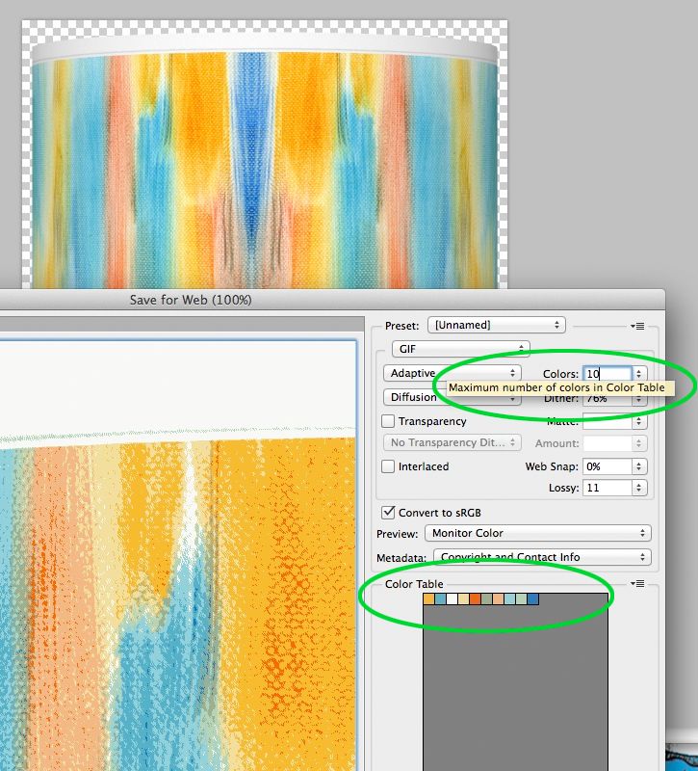
Task: Open the Preset dropdown showing [Unnamed]
Action: (x=496, y=326)
